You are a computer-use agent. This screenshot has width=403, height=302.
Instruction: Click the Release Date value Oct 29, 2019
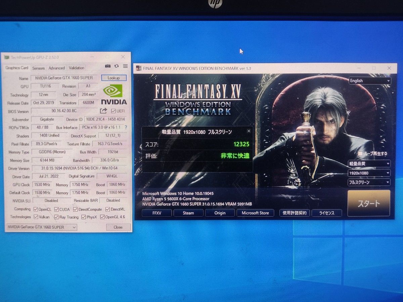44,103
